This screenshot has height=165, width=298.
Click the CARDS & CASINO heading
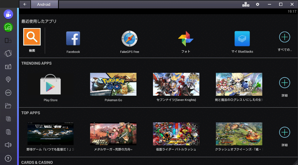[x=37, y=162]
